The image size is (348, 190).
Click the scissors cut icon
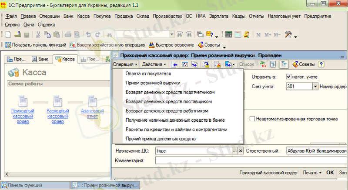(x=38, y=34)
